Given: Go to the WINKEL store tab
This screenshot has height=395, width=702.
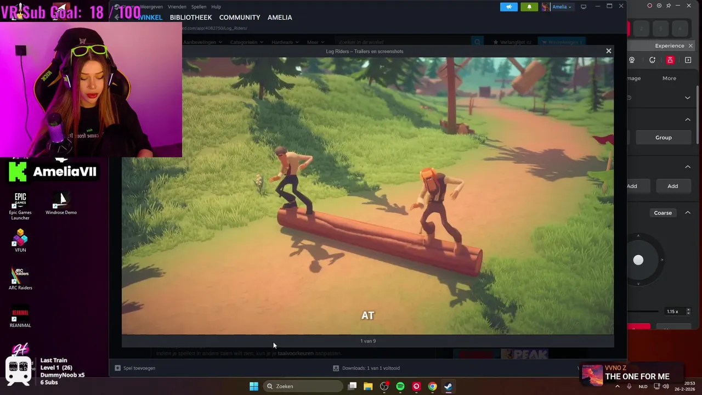Looking at the screenshot, I should [150, 18].
